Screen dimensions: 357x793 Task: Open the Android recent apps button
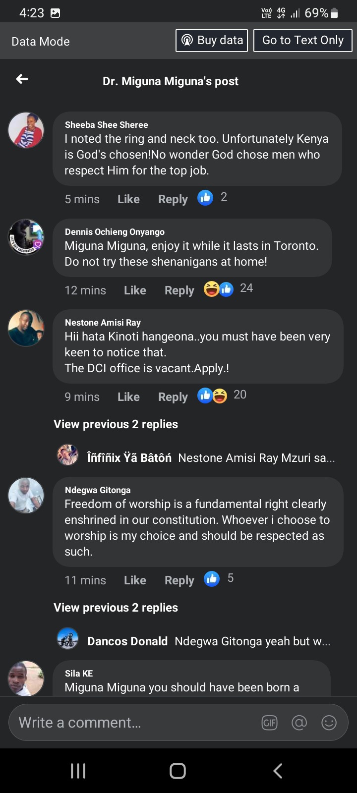tap(78, 771)
